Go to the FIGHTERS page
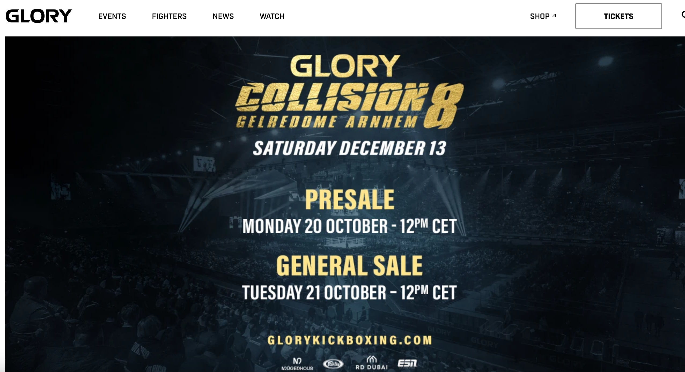Screen dimensions: 685x372 click(x=169, y=16)
